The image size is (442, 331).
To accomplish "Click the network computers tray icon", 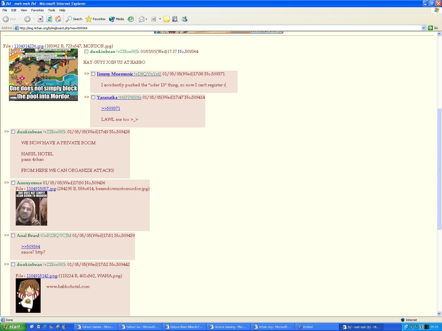I will point(406,327).
